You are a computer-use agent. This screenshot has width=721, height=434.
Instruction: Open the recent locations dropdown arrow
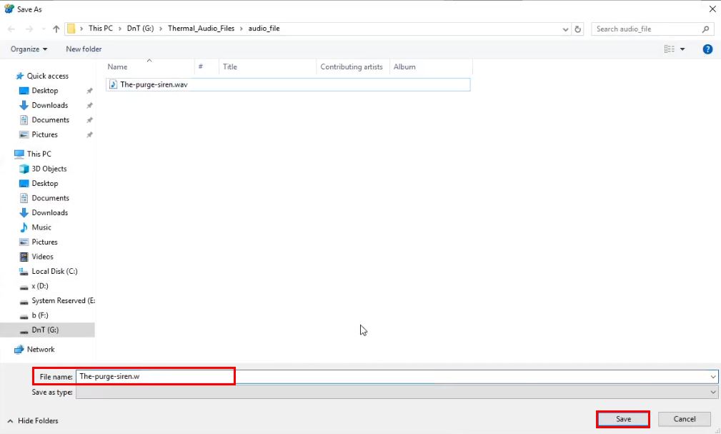(43, 29)
